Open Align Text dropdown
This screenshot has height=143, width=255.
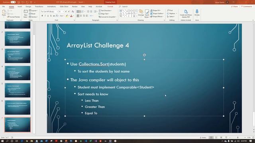[104, 14]
